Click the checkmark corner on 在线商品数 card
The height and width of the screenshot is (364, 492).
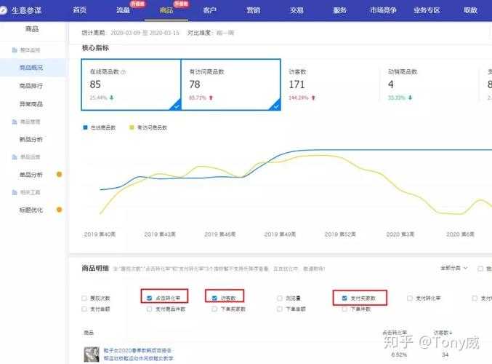[176, 106]
